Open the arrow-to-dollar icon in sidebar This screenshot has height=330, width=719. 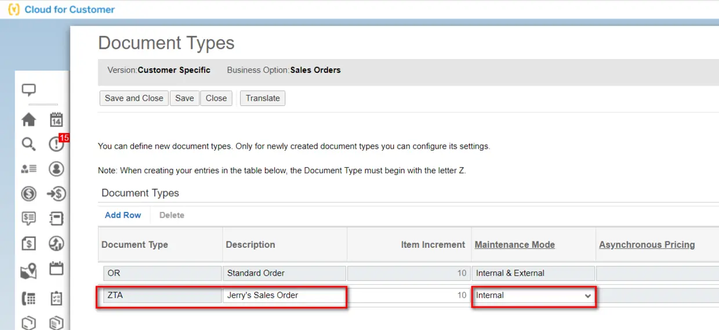tap(56, 193)
